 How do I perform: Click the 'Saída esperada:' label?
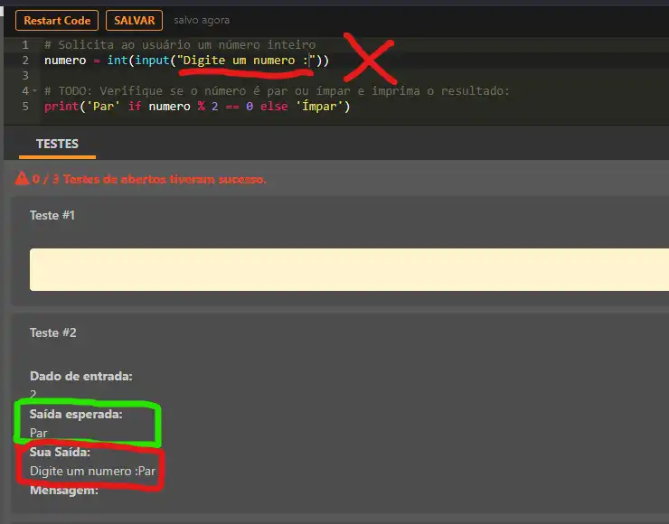coord(76,415)
